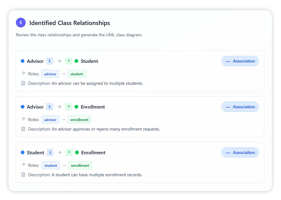Click the 'Identified Class Relationships' heading
281x200 pixels.
coord(70,23)
